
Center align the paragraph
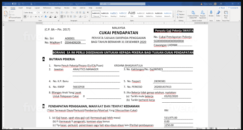(65, 16)
